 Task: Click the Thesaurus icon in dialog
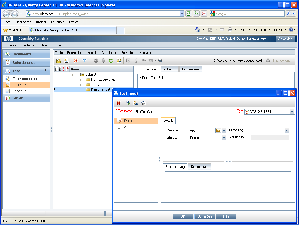pos(136,103)
